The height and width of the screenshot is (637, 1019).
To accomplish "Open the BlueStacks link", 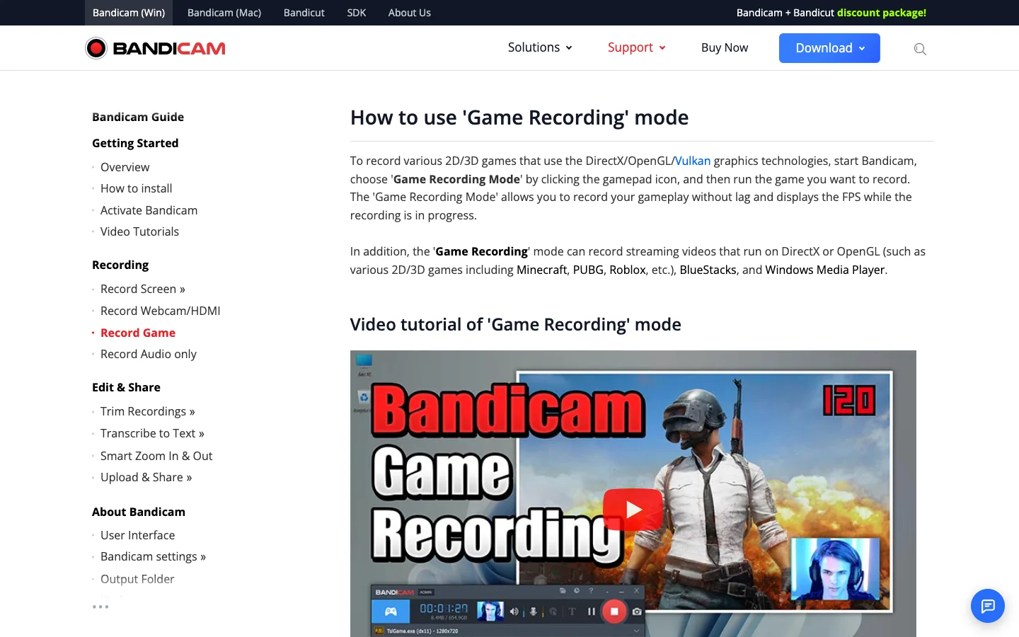I will [x=708, y=270].
